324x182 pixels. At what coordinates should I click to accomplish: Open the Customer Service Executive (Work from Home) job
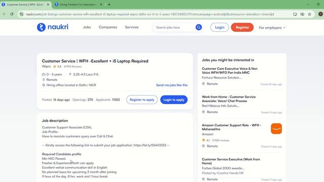(231, 161)
